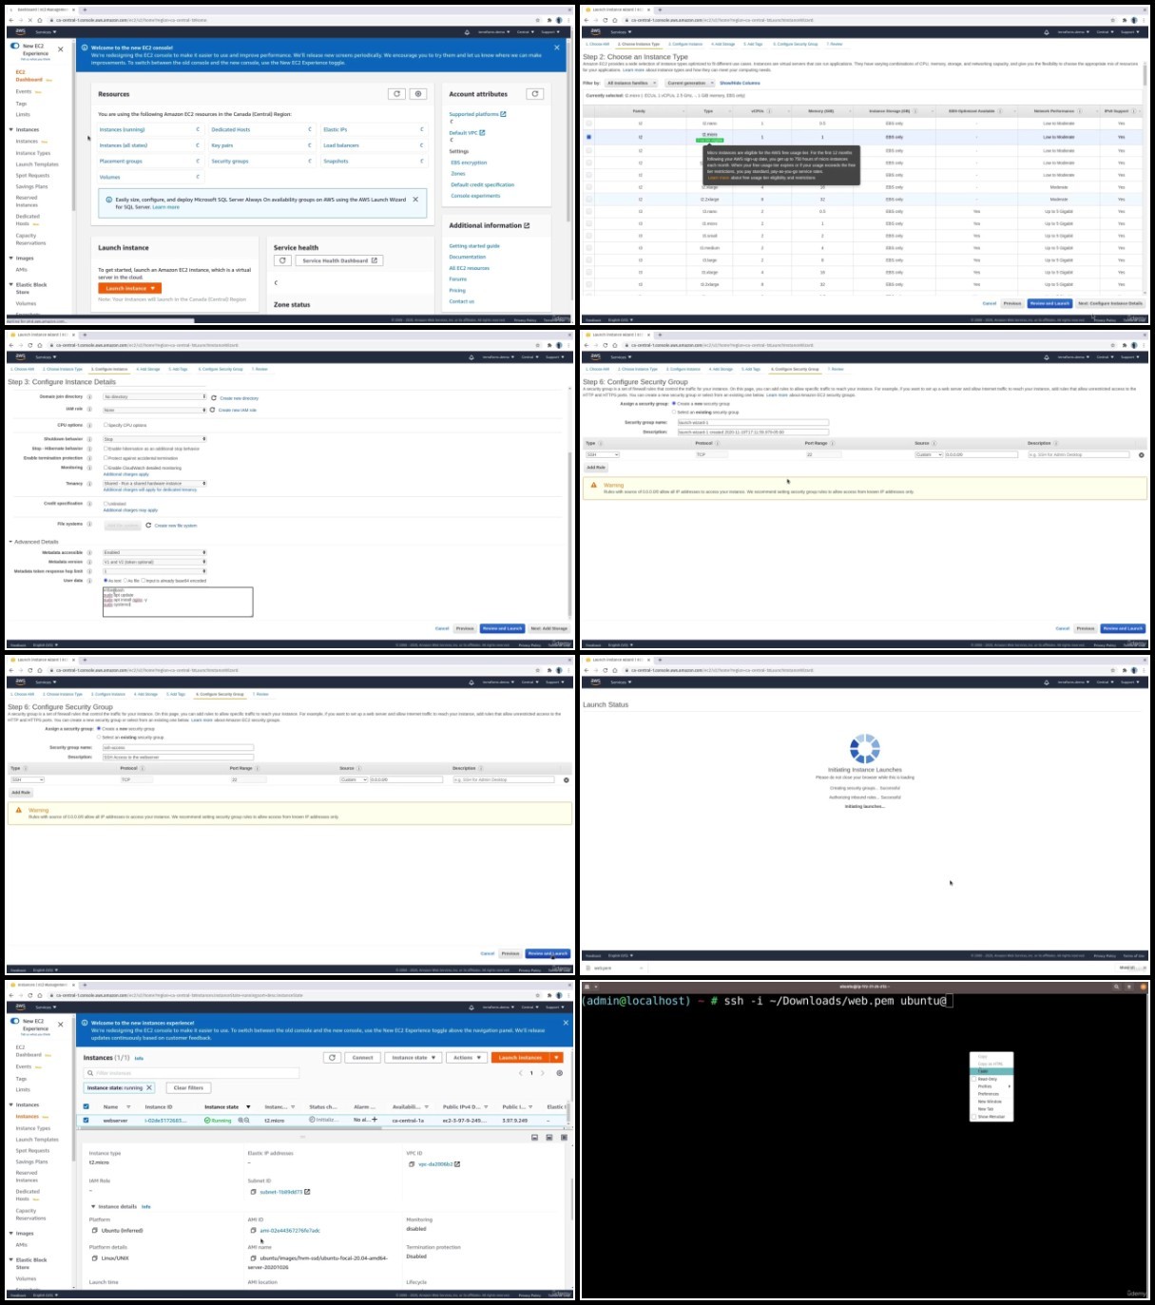Image resolution: width=1155 pixels, height=1305 pixels.
Task: Go to previous page in Instances pager
Action: [x=520, y=1073]
